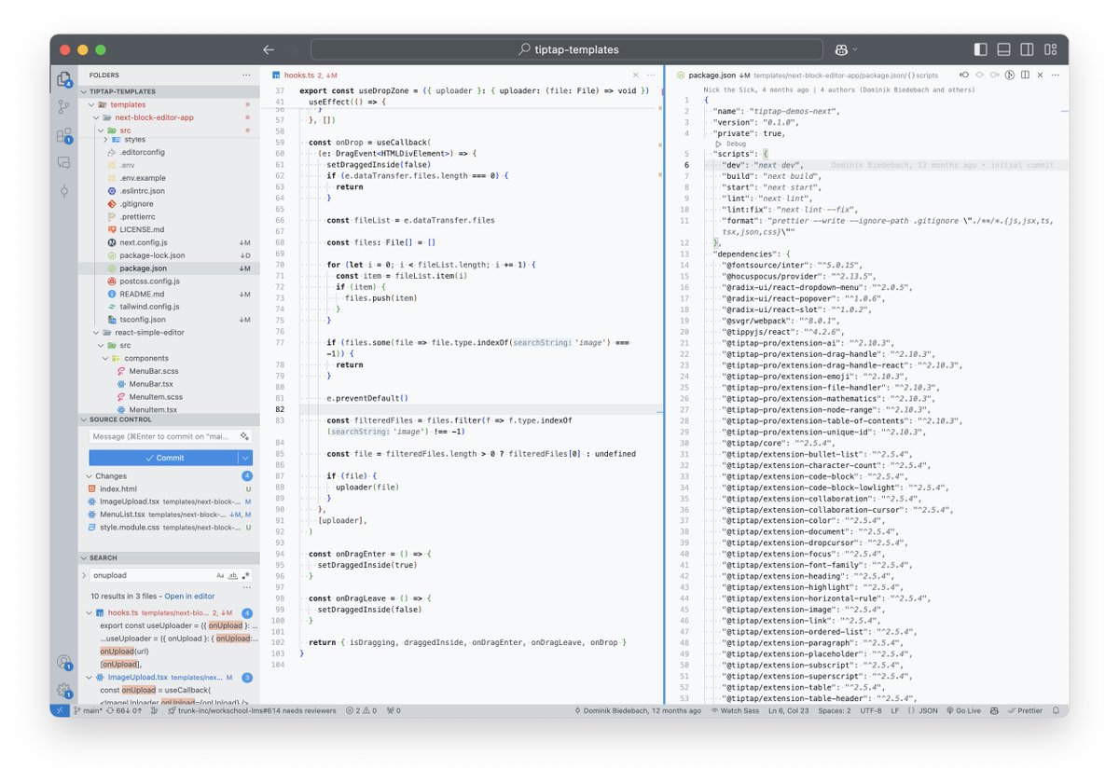Open the Extensions view in the activity bar
The width and height of the screenshot is (1119, 783).
(63, 135)
